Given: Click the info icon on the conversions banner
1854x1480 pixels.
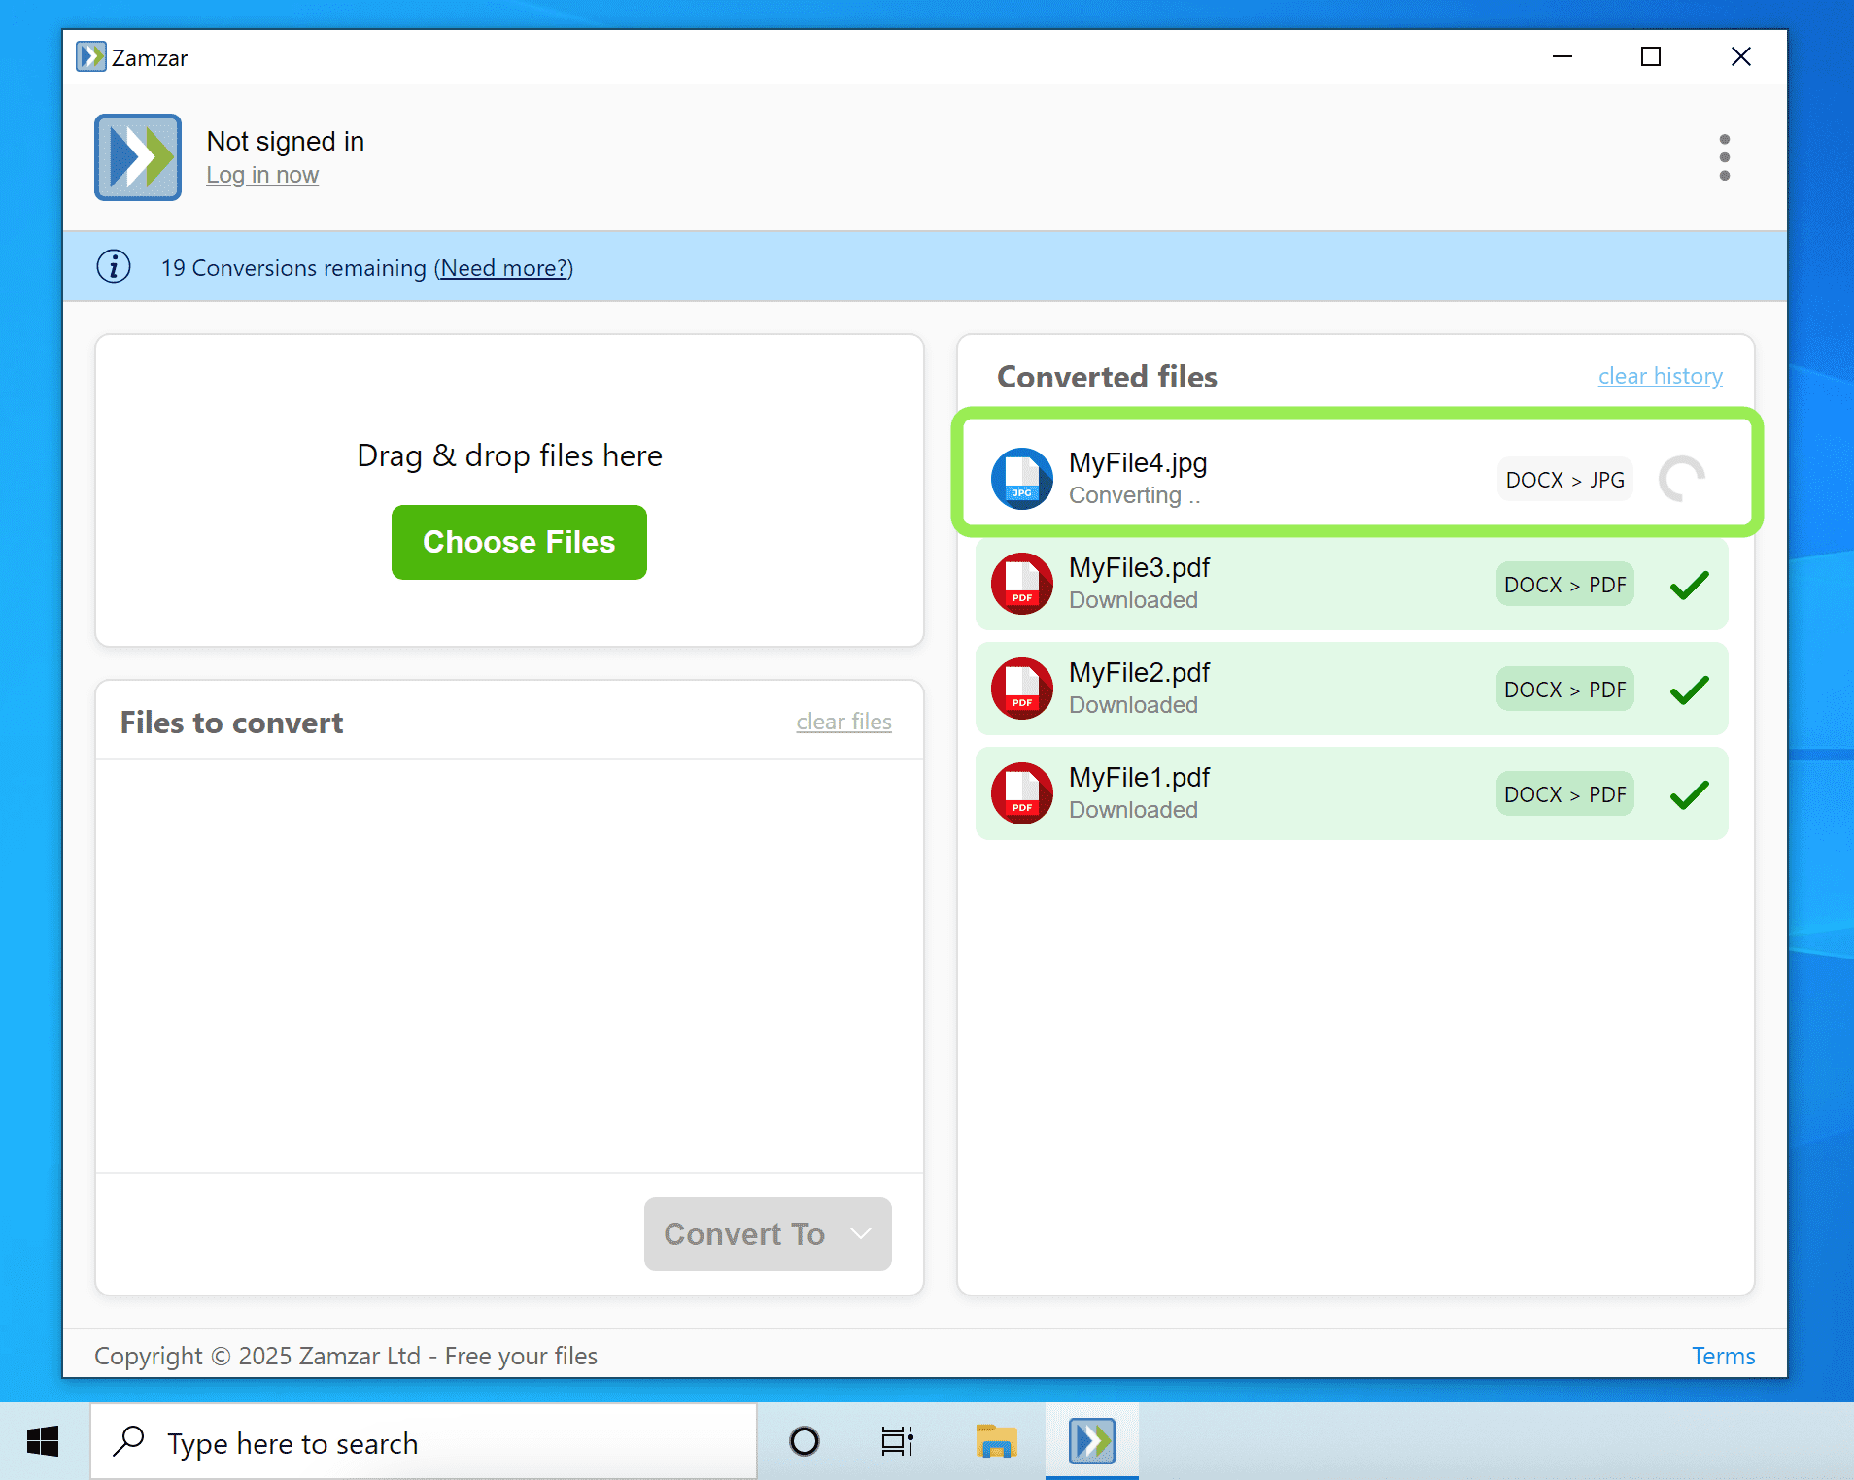Looking at the screenshot, I should [x=114, y=267].
